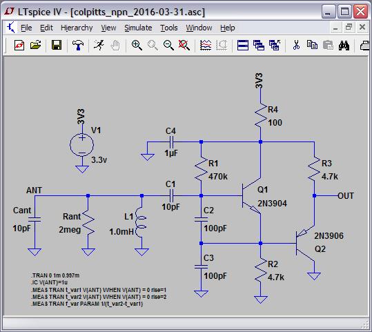This screenshot has height=332, width=372.
Task: Click the 'ANT' net label
Action: click(34, 191)
